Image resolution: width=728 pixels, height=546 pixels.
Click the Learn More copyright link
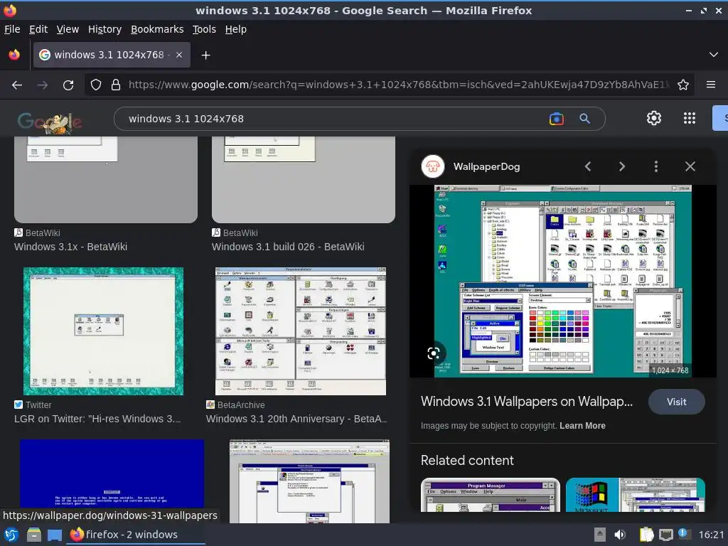[582, 426]
